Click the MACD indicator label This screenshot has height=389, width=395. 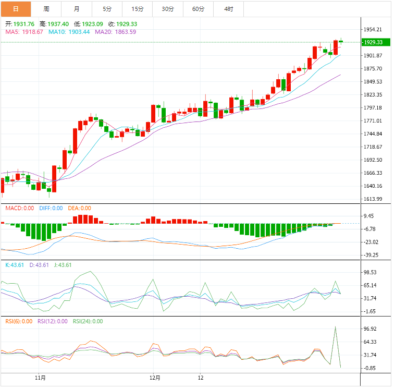[x=20, y=209]
